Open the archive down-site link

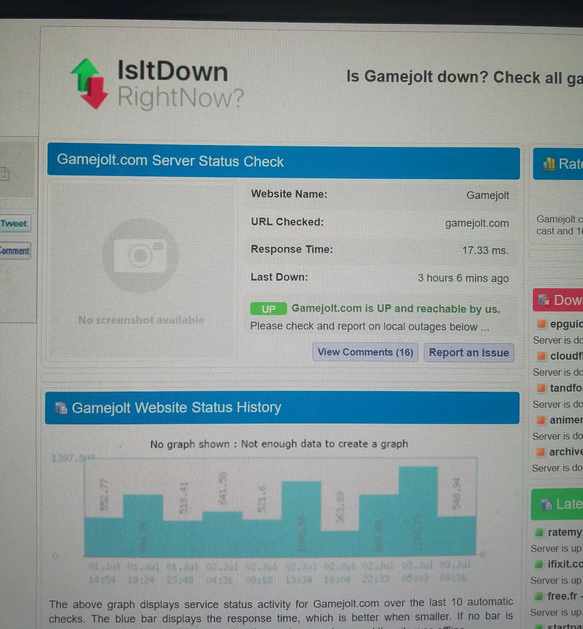coord(566,452)
